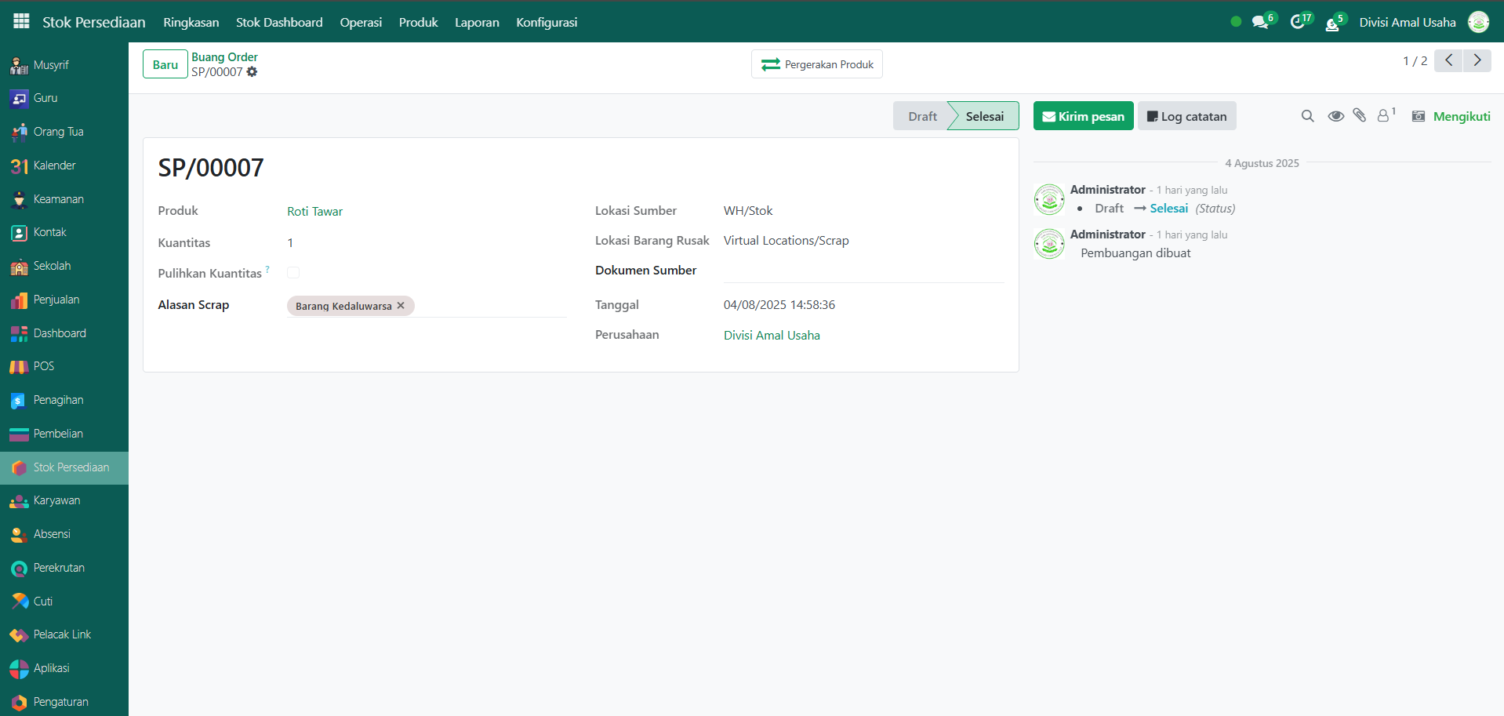
Task: Go to the next record arrow
Action: coord(1477,60)
